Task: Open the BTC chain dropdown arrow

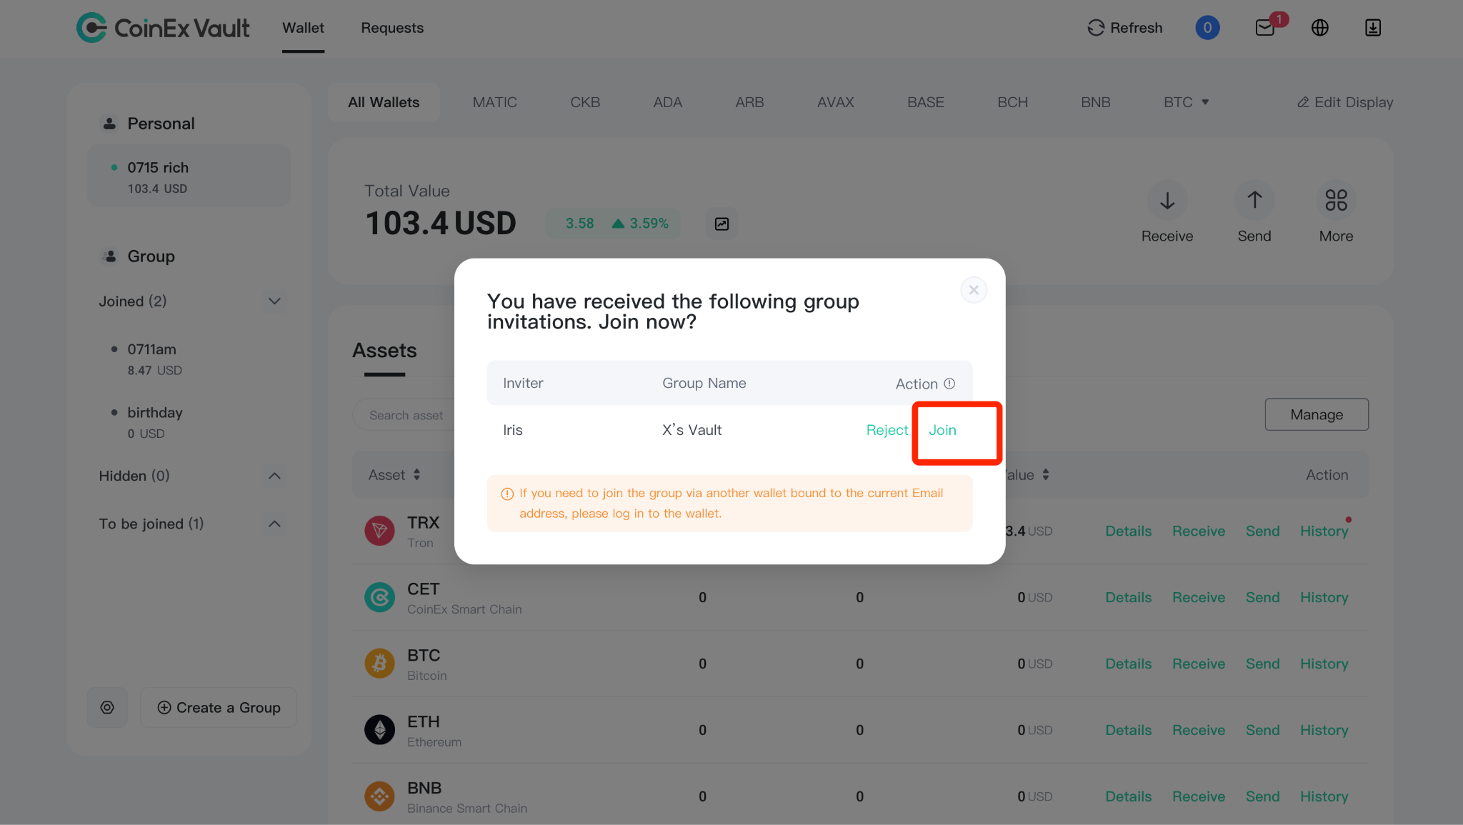Action: click(1205, 102)
